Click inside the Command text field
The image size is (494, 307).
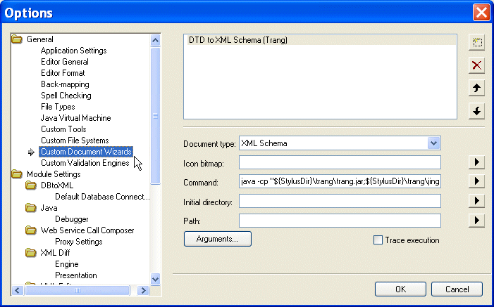[x=340, y=182]
